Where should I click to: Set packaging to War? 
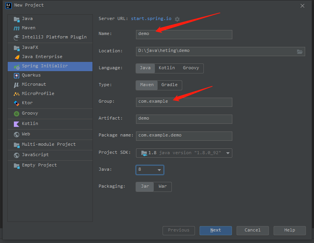[163, 186]
